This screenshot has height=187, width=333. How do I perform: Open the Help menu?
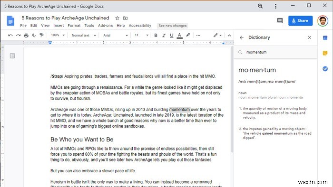121,26
